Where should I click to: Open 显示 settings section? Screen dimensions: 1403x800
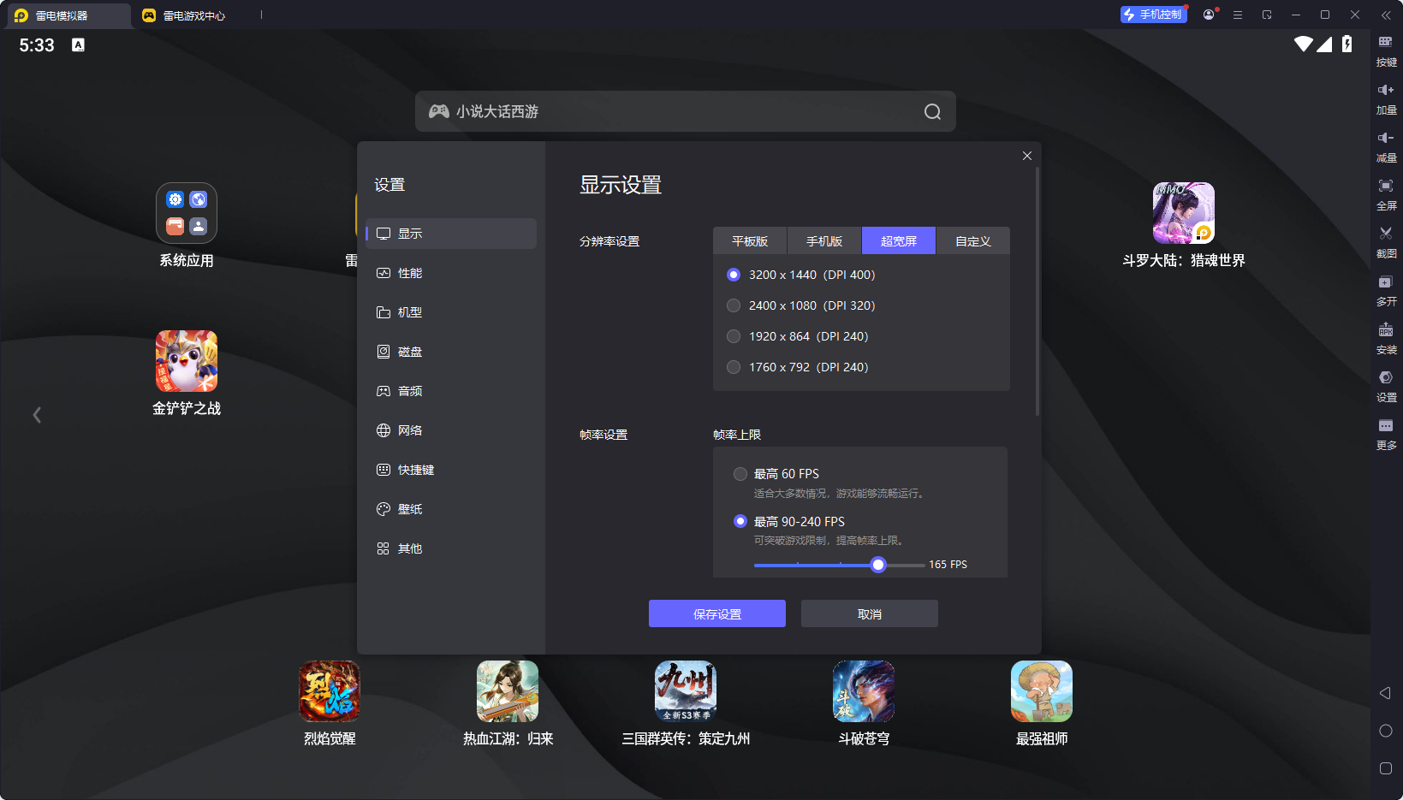[451, 234]
